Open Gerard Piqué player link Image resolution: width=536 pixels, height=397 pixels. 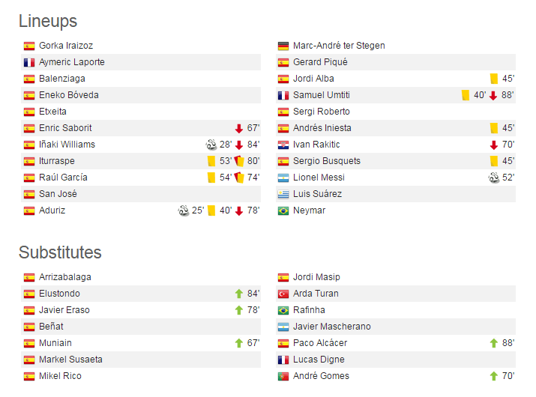320,62
